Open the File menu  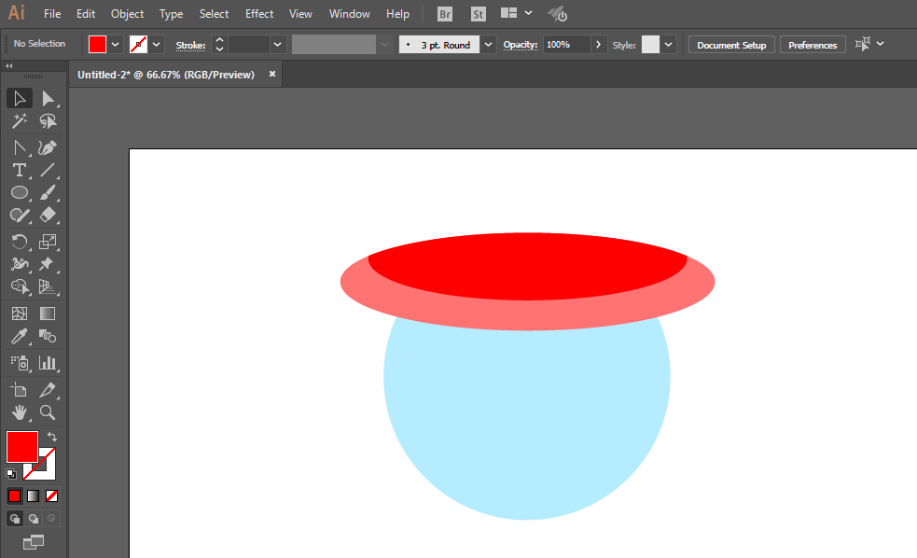coord(52,13)
